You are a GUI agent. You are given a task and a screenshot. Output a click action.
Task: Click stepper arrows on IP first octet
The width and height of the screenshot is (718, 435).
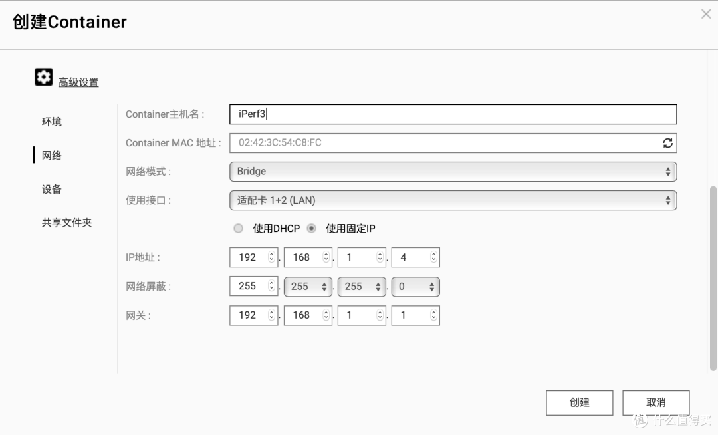[271, 257]
